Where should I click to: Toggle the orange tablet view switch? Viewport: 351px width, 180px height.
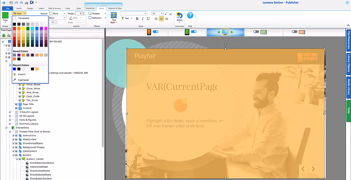[x=295, y=32]
